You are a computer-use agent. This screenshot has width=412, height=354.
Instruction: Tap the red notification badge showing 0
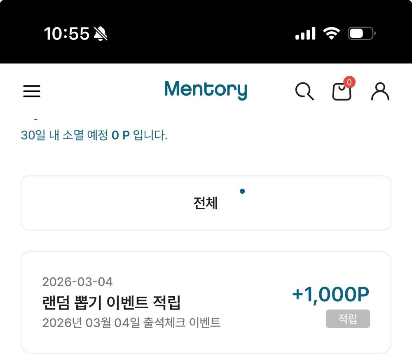click(349, 81)
